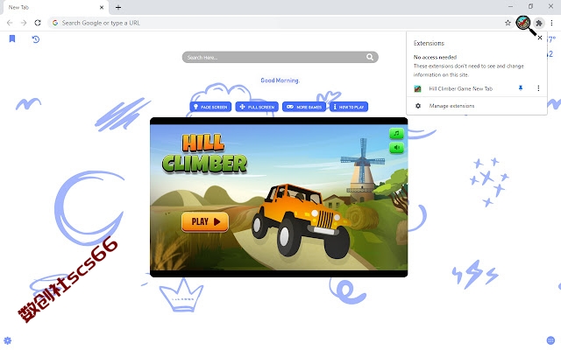Open the bookmarks icon on new tab page
This screenshot has height=350, width=561.
coord(12,38)
